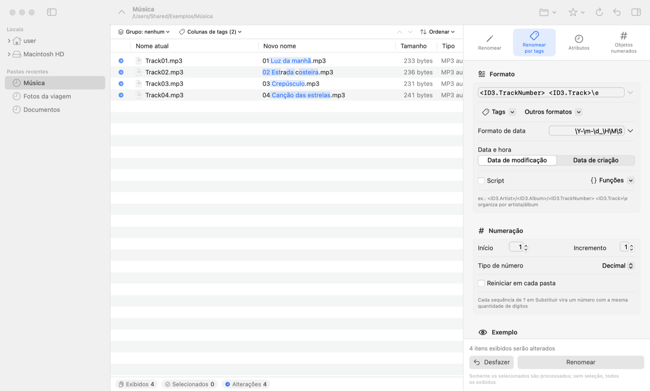Enable Reiniciar em cada pasta
Viewport: 650px width, 391px height.
pos(481,283)
